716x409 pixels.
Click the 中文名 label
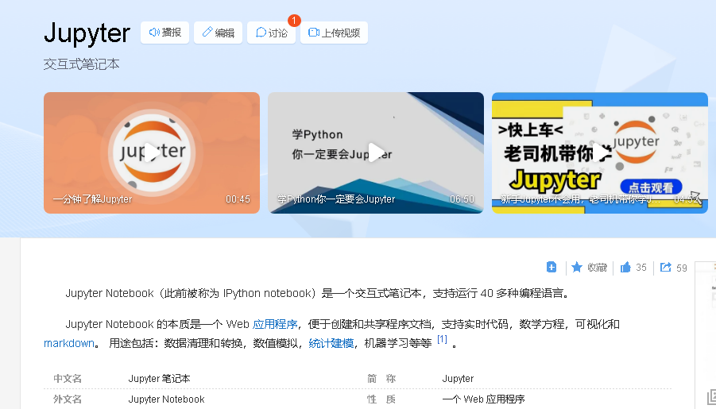point(68,378)
